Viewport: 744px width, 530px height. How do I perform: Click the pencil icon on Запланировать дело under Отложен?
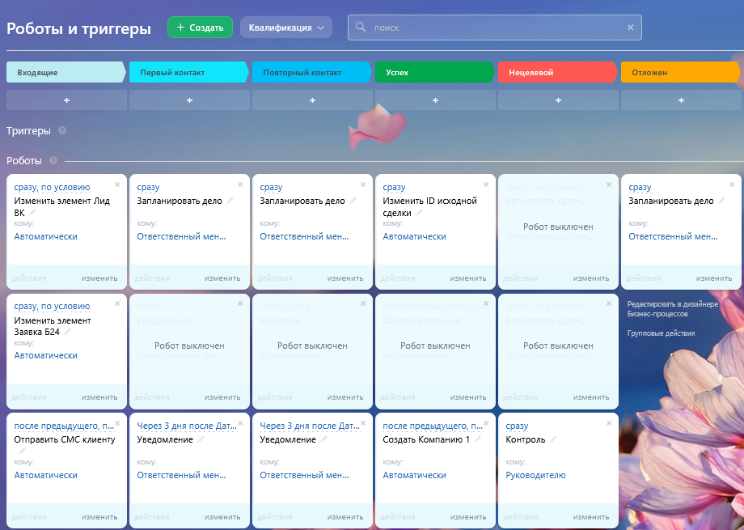point(721,201)
